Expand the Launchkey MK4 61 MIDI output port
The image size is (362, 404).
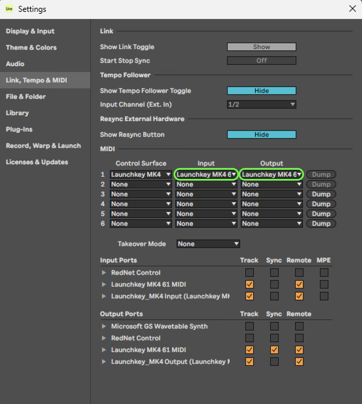104,350
